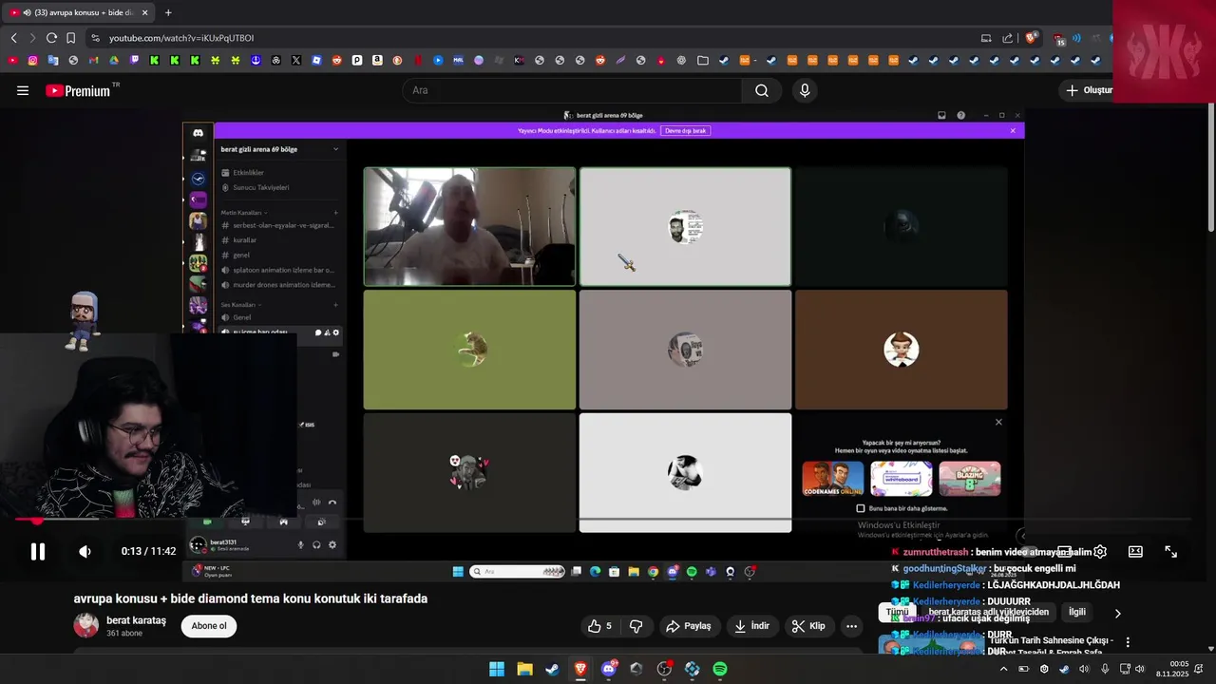
Task: Click the İndir download button
Action: coord(751,626)
